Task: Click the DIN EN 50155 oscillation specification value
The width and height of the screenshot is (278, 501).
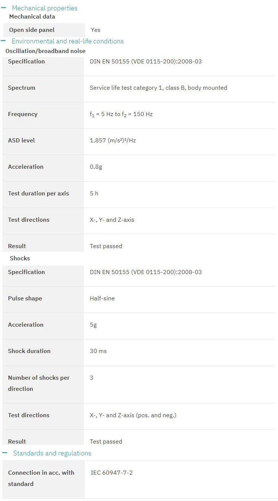Action: click(x=146, y=62)
